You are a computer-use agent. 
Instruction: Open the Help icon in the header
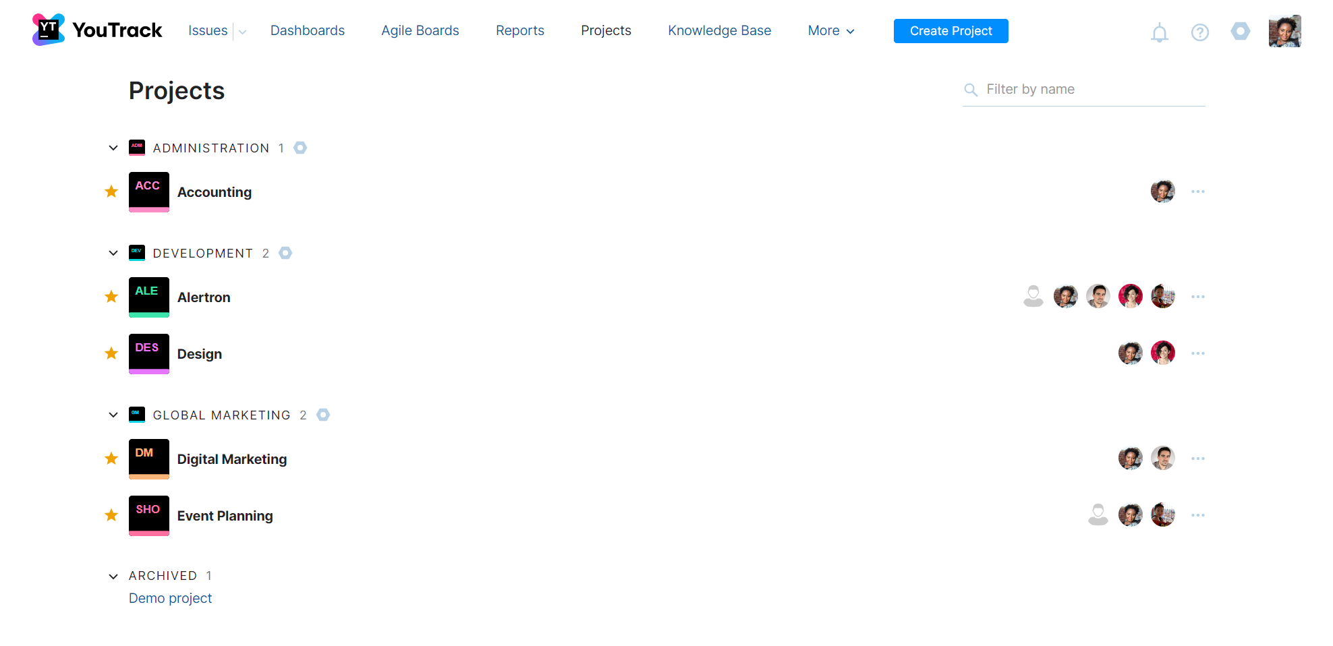(1200, 32)
